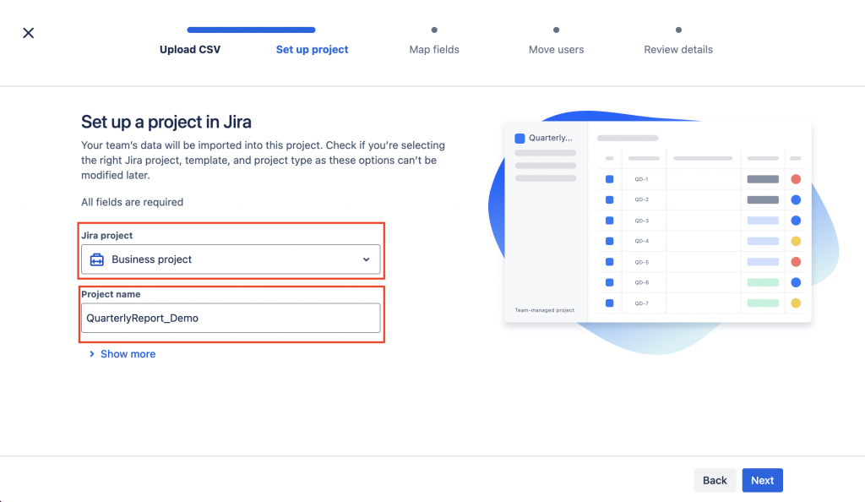Click the QD-4 row in the preview
The width and height of the screenshot is (865, 502).
point(702,241)
